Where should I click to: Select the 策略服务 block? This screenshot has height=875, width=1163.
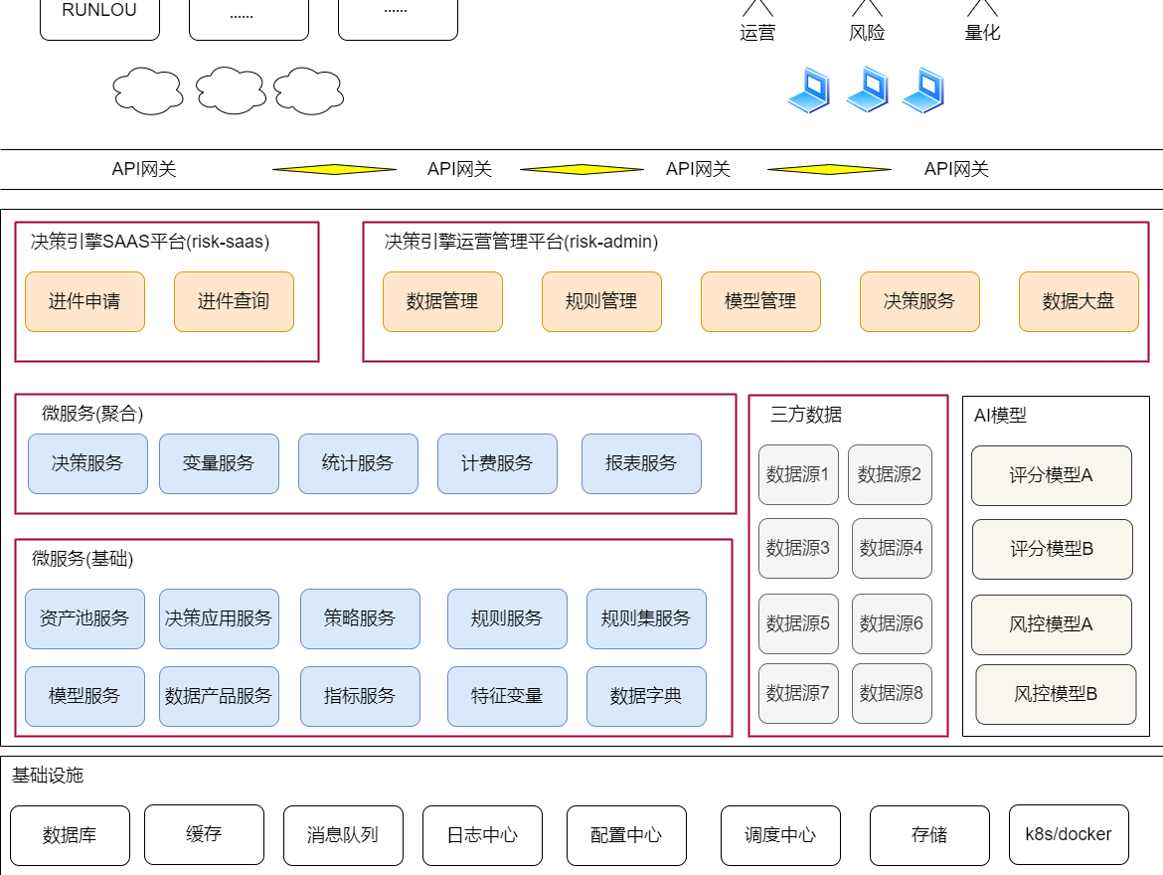click(360, 618)
